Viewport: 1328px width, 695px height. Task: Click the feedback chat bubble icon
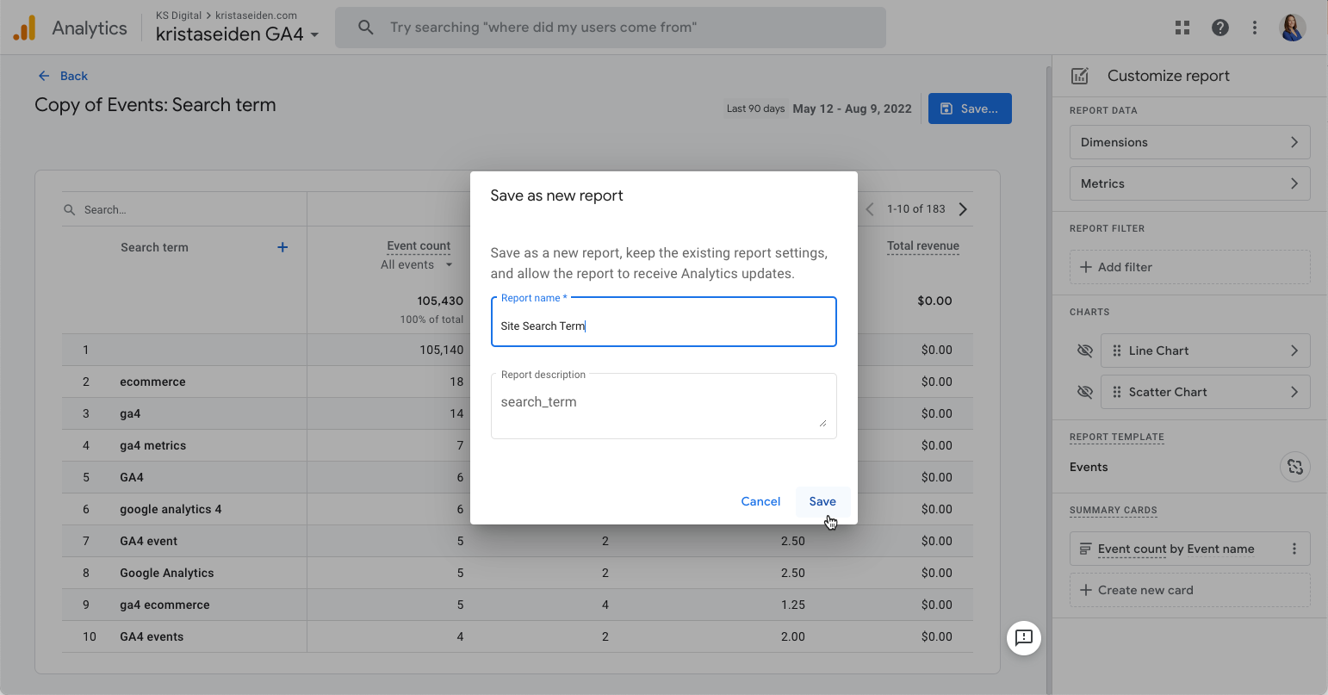click(x=1024, y=637)
